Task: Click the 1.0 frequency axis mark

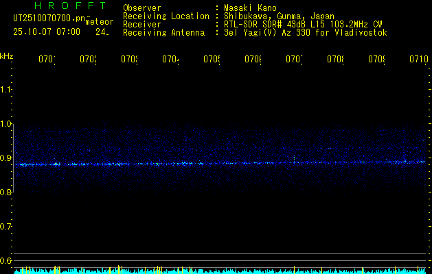Action: tap(7, 124)
